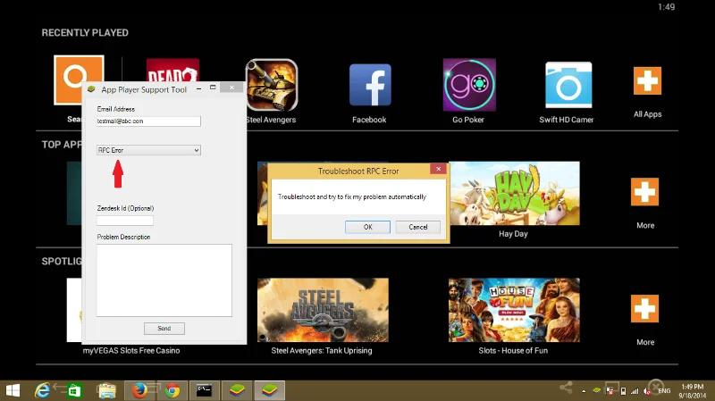Click the Hay Day caption text

513,234
